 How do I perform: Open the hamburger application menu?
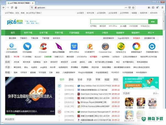[162, 7]
